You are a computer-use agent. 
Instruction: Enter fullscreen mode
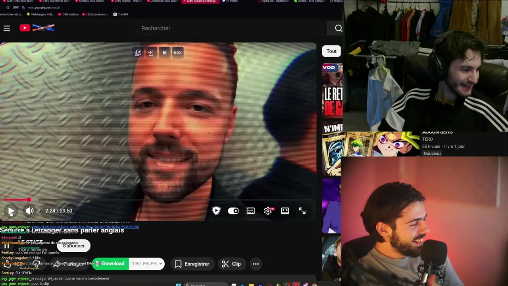point(302,211)
